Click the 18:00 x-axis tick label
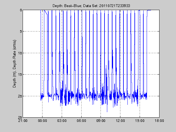176x132 pixels. click(159, 121)
